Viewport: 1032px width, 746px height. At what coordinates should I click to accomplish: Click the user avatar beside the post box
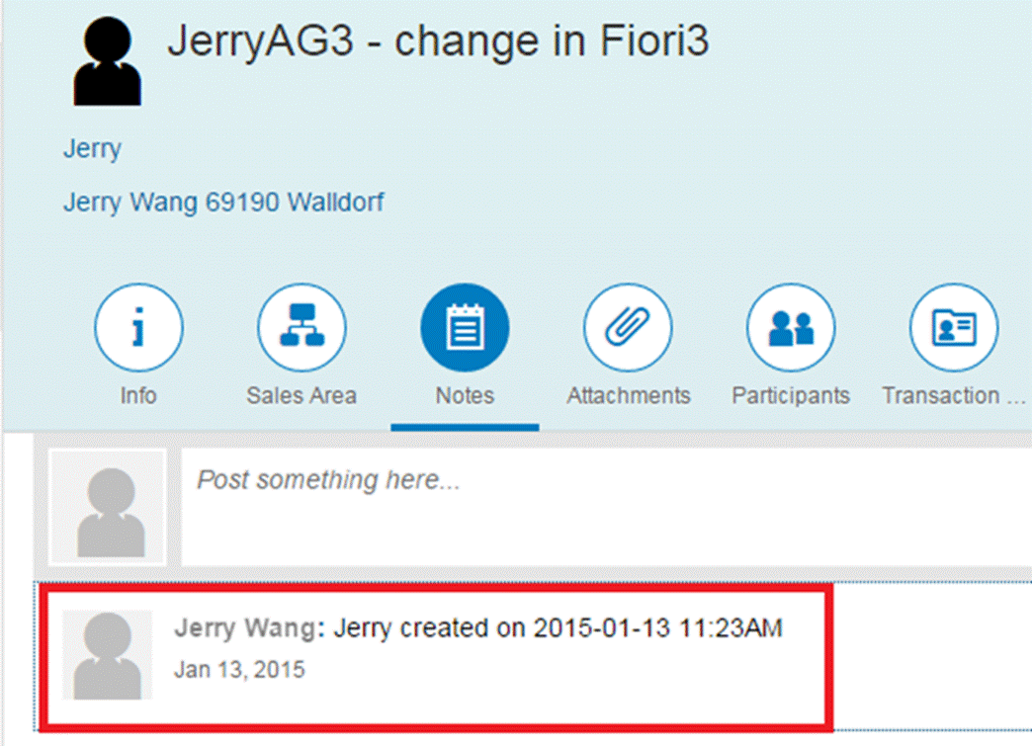107,508
